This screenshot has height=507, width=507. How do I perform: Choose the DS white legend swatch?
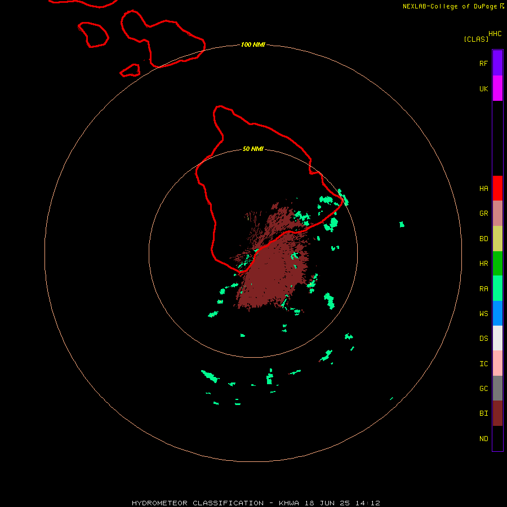497,338
